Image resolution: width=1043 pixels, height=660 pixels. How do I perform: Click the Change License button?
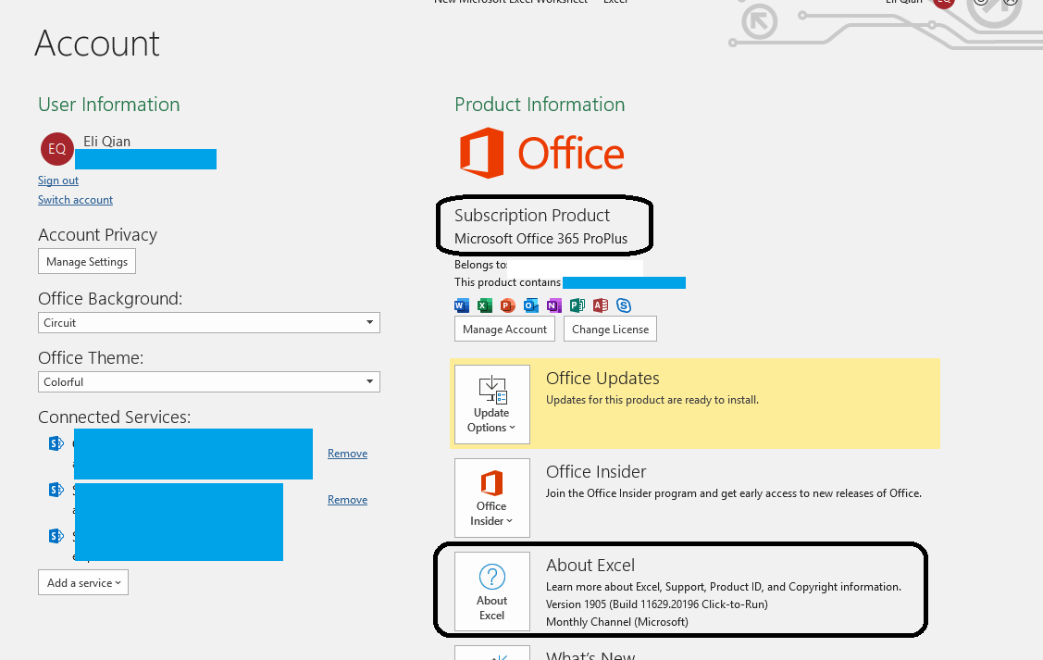(x=610, y=330)
